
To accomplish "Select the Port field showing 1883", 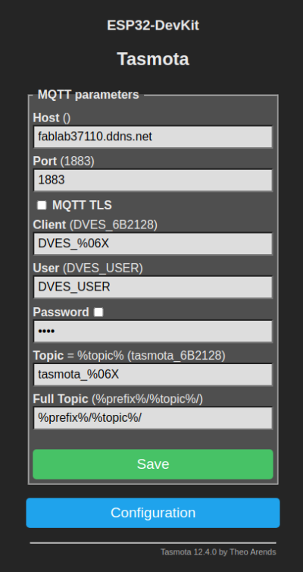I will pyautogui.click(x=153, y=180).
